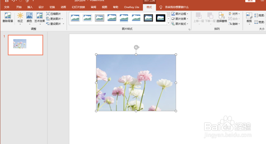266x144 pixels.
Task: Open the File (文件) tab
Action: (7, 7)
